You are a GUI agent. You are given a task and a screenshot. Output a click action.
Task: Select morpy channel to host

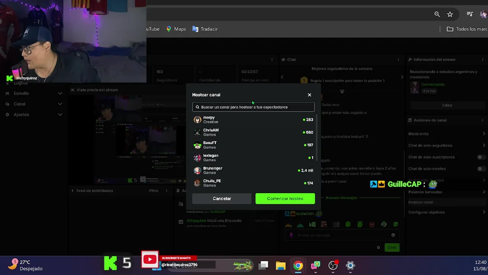point(254,120)
